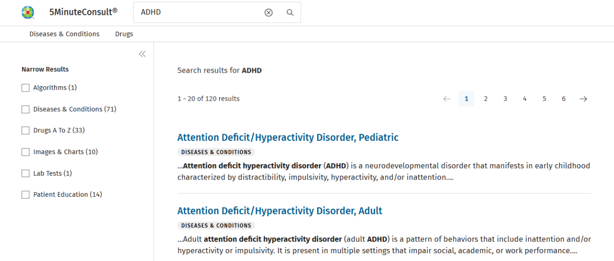Click the magnifier search icon

(x=290, y=12)
